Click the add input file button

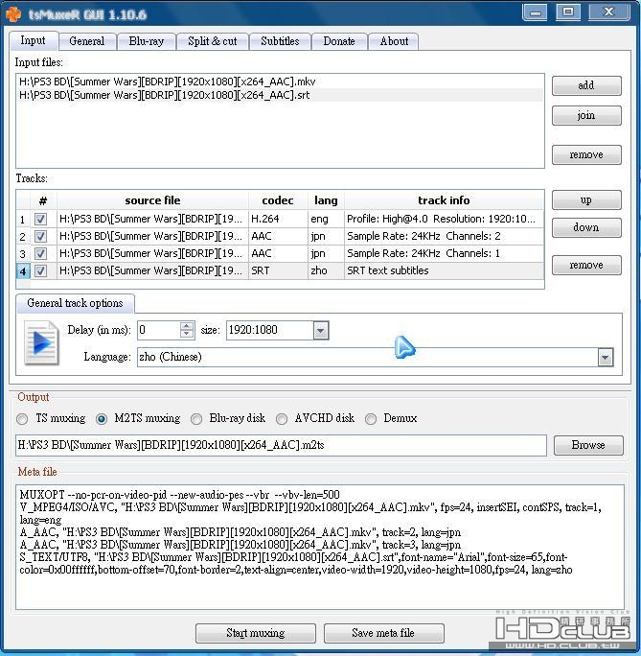coord(586,85)
